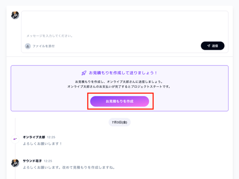Click sender name サウンド花子

pos(33,161)
